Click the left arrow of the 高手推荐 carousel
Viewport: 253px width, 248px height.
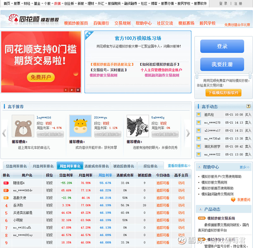click(x=4, y=133)
